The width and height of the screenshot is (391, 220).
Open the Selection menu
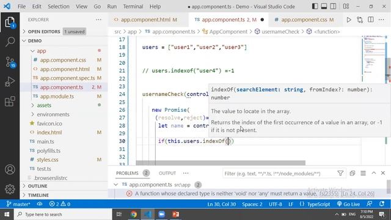coord(59,7)
